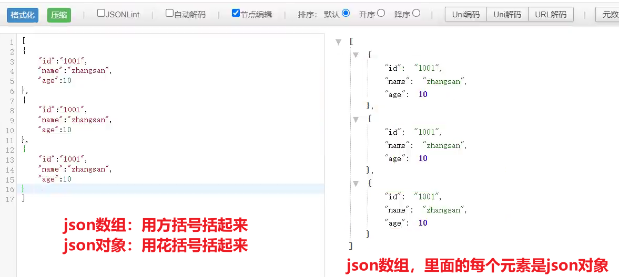The height and width of the screenshot is (277, 619).
Task: Click the first age value 10 in tree view
Action: click(423, 94)
